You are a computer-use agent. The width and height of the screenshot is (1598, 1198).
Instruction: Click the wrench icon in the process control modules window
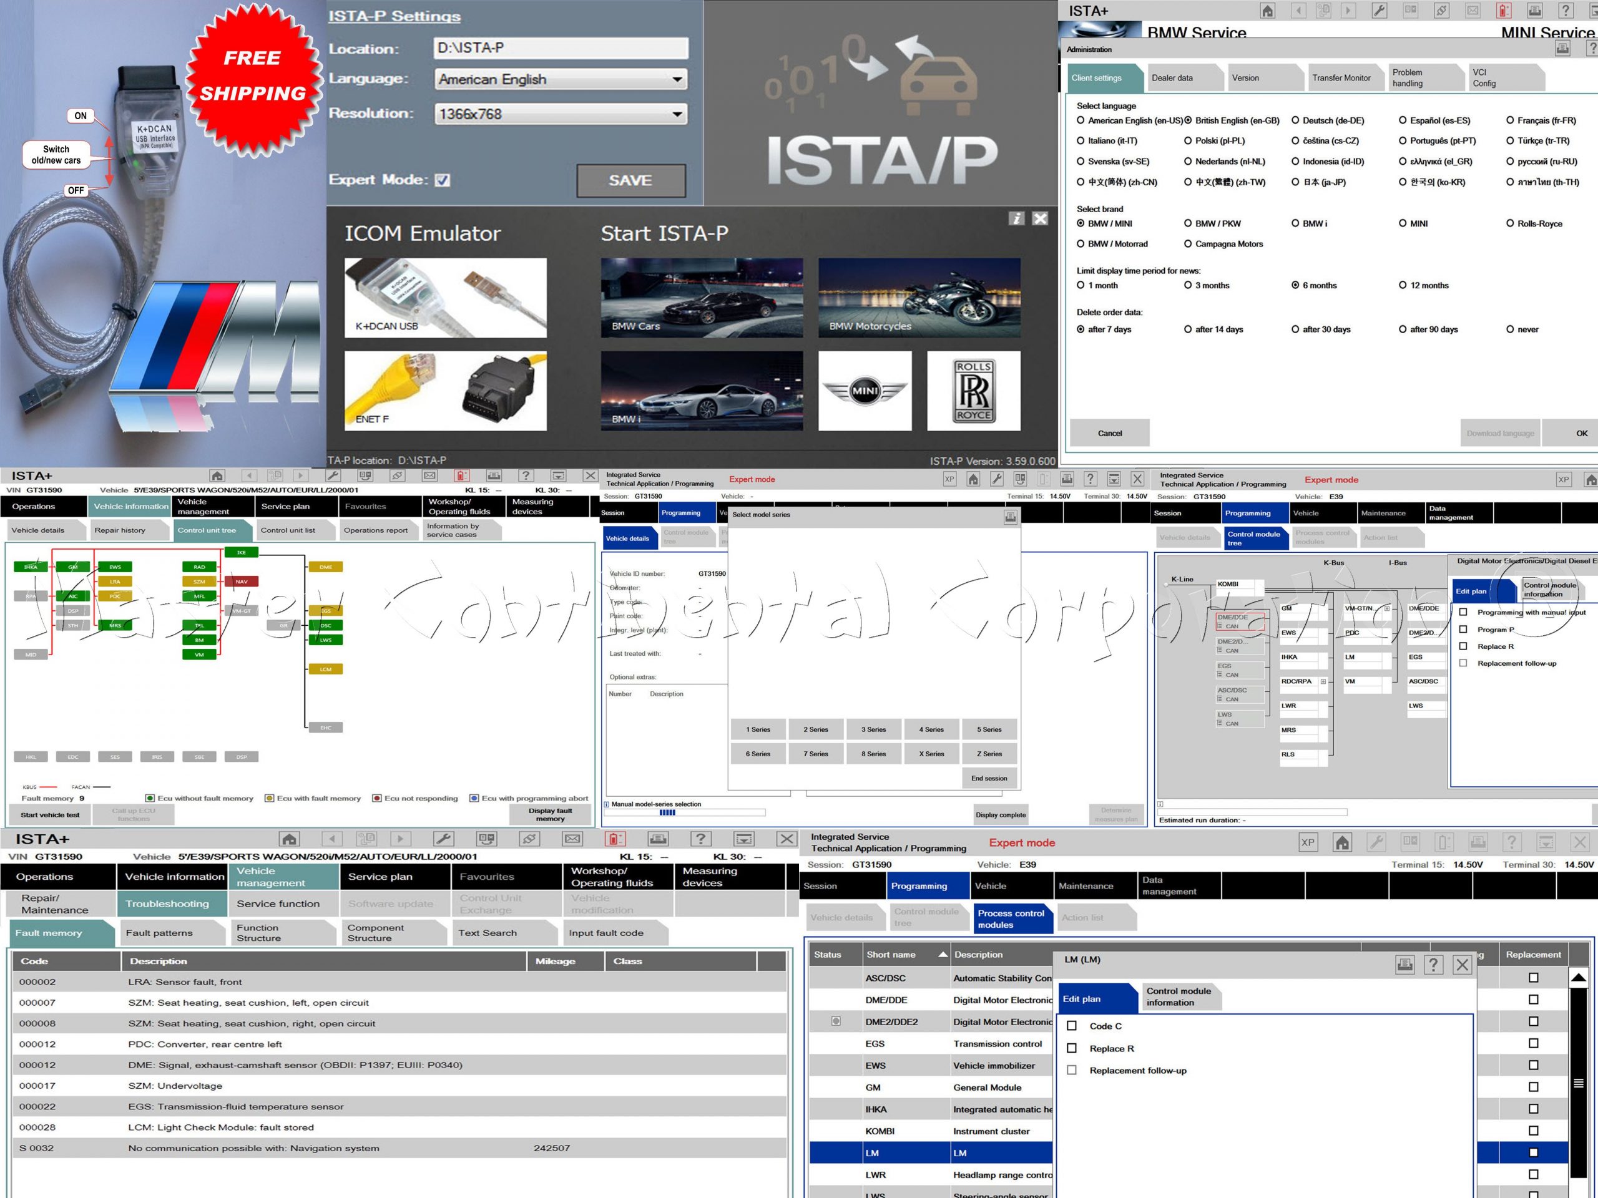point(1377,842)
